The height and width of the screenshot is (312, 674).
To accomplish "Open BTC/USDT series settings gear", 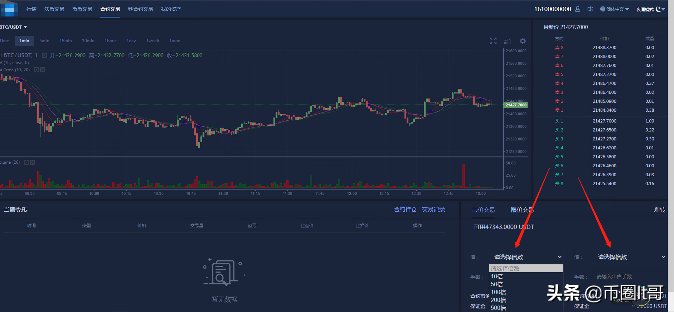I will coord(45,56).
